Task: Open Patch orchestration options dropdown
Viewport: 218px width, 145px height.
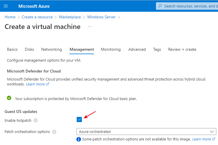Action: tap(146, 132)
